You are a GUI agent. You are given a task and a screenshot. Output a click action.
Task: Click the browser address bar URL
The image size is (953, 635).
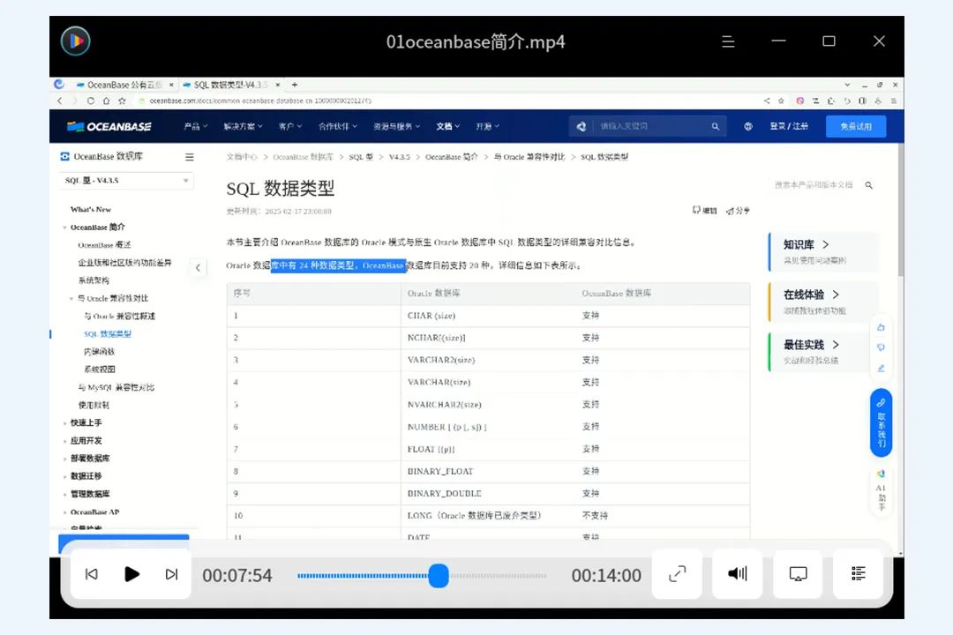click(x=260, y=101)
